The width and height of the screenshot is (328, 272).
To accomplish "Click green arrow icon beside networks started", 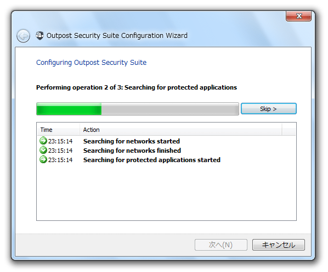I will point(43,141).
